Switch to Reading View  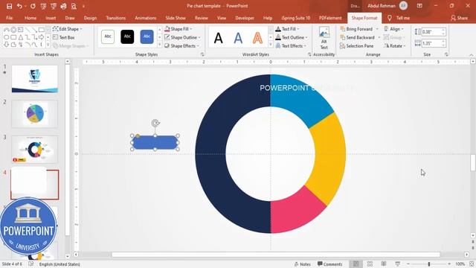point(384,264)
